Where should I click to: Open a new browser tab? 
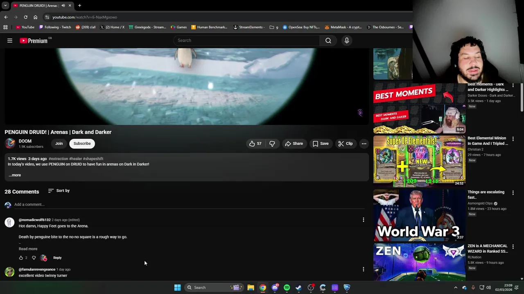pyautogui.click(x=79, y=6)
